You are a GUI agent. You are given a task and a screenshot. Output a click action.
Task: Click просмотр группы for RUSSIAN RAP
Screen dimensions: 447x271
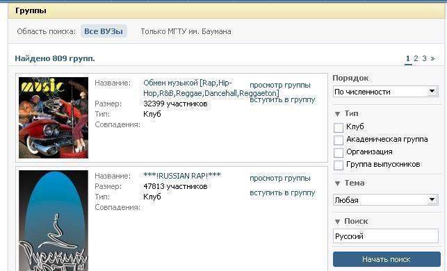pos(280,179)
